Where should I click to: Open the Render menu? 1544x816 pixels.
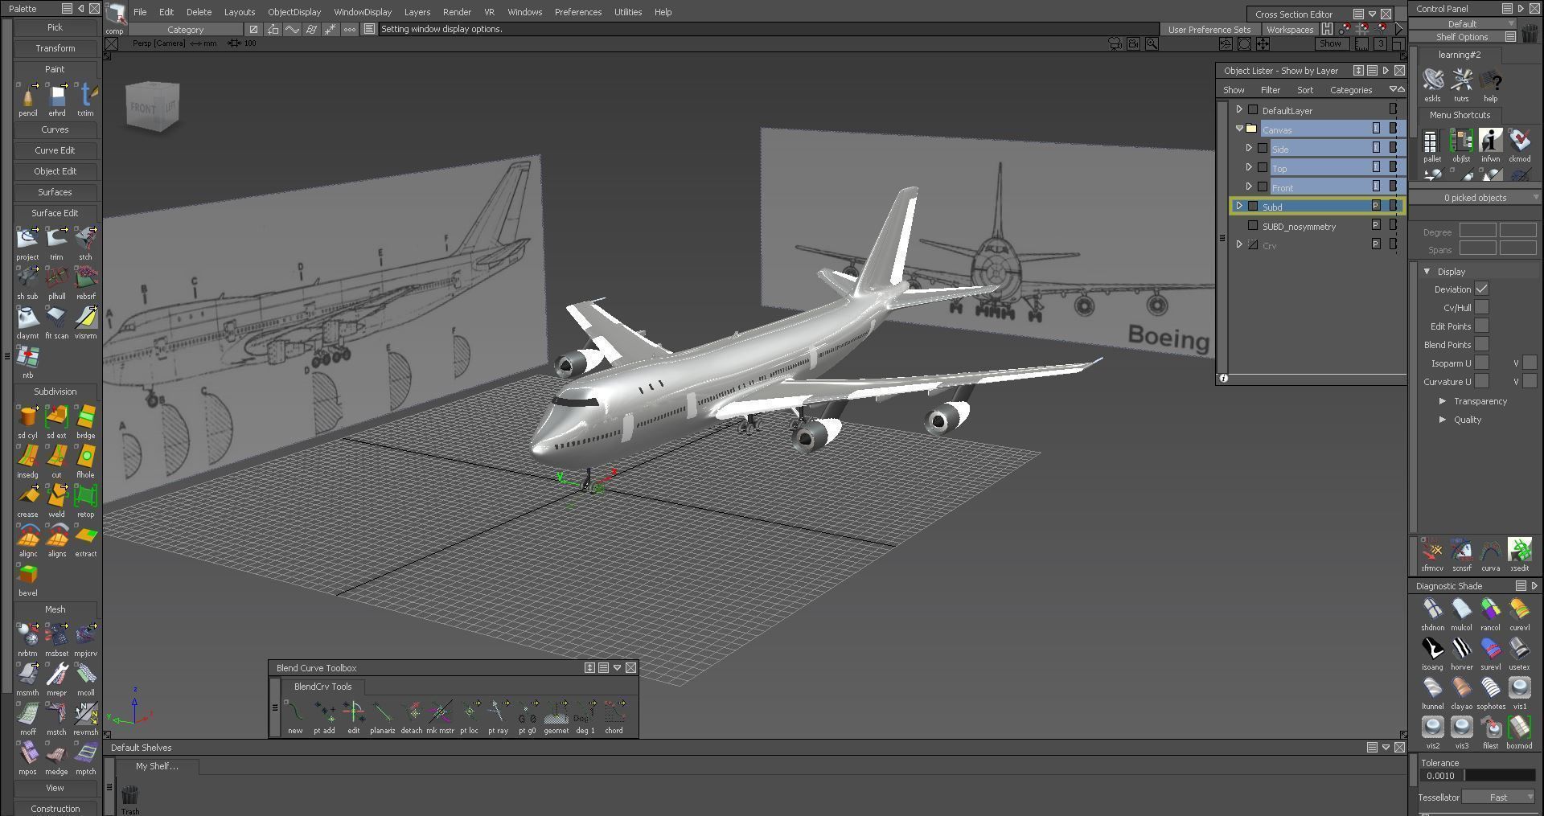pyautogui.click(x=457, y=12)
